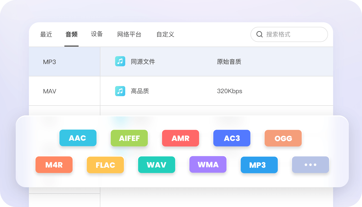The width and height of the screenshot is (362, 207).
Task: Focus the 搜索格式 search field
Action: click(x=289, y=34)
